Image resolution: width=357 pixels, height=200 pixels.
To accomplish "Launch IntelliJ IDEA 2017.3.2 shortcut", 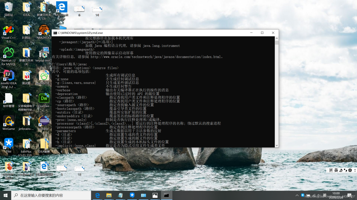I will [9, 79].
